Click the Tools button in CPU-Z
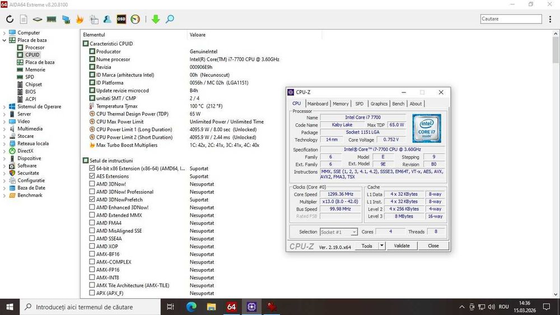This screenshot has height=315, width=560. tap(367, 245)
